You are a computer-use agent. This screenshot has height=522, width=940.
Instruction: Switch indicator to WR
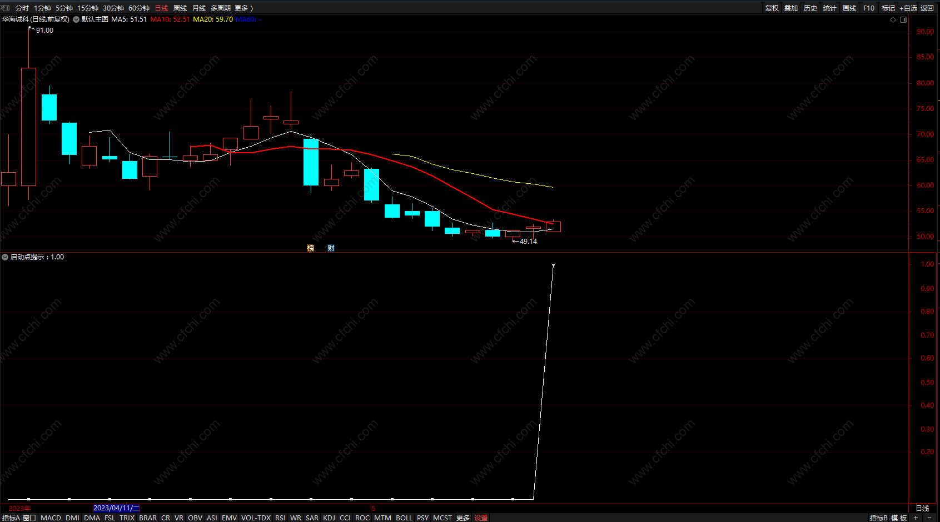point(296,518)
